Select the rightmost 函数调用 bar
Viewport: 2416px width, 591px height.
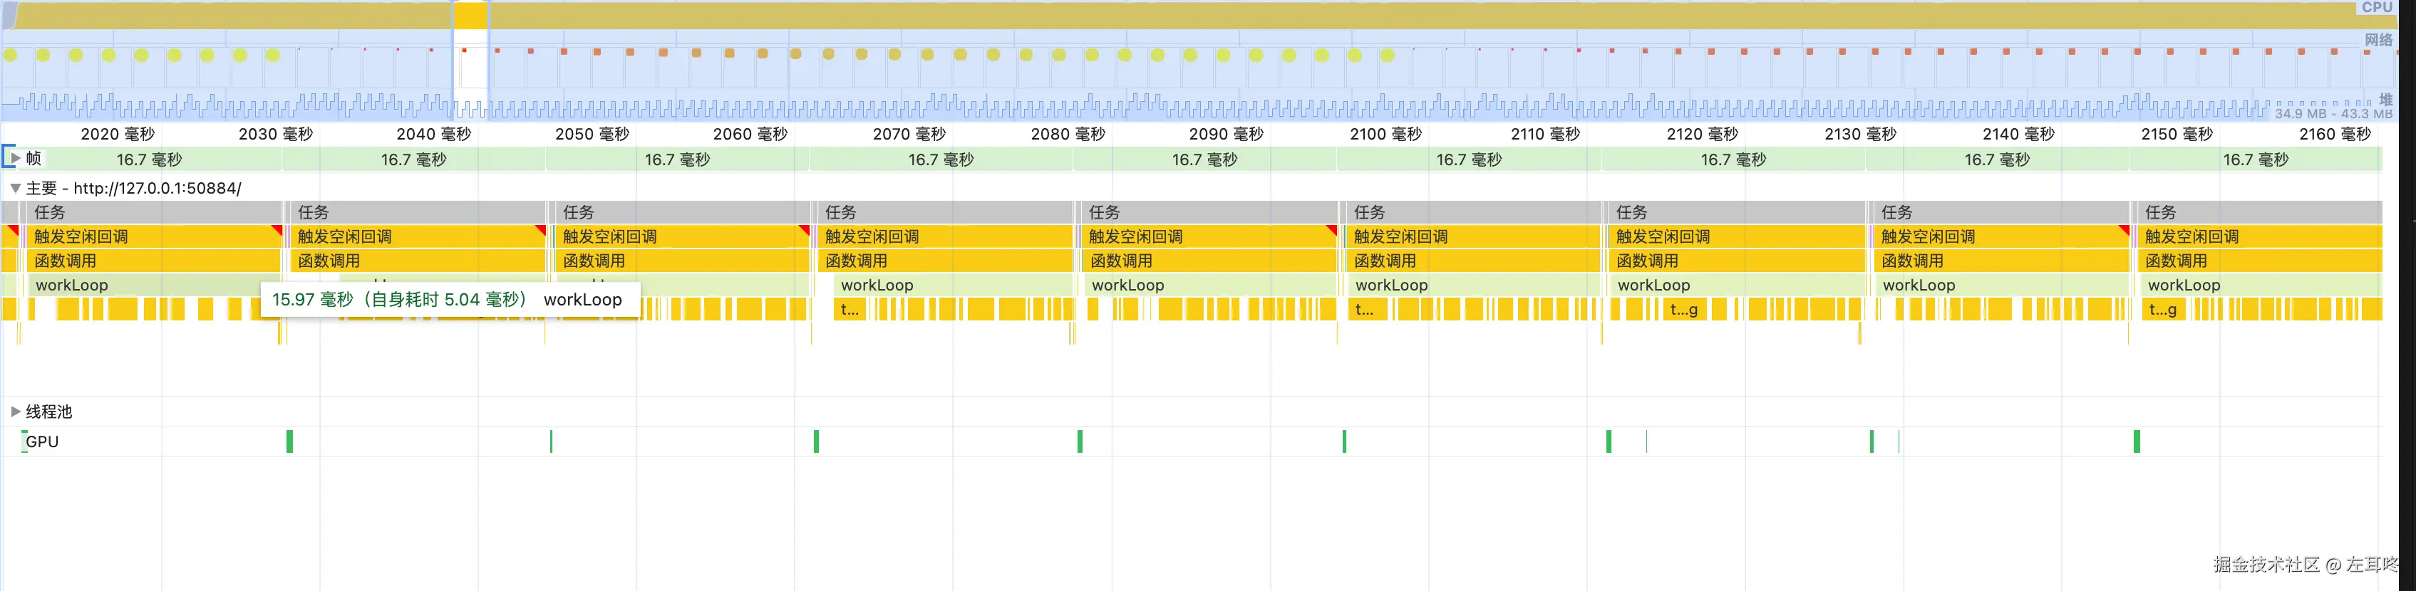[2261, 261]
